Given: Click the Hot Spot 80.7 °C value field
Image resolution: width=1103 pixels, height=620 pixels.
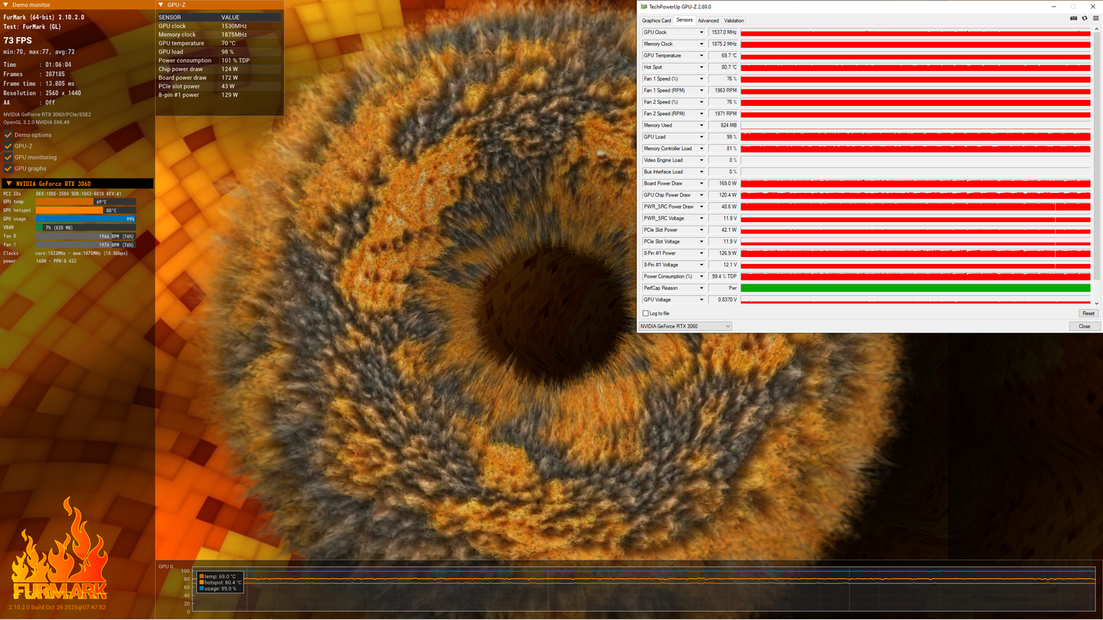Looking at the screenshot, I should [724, 67].
